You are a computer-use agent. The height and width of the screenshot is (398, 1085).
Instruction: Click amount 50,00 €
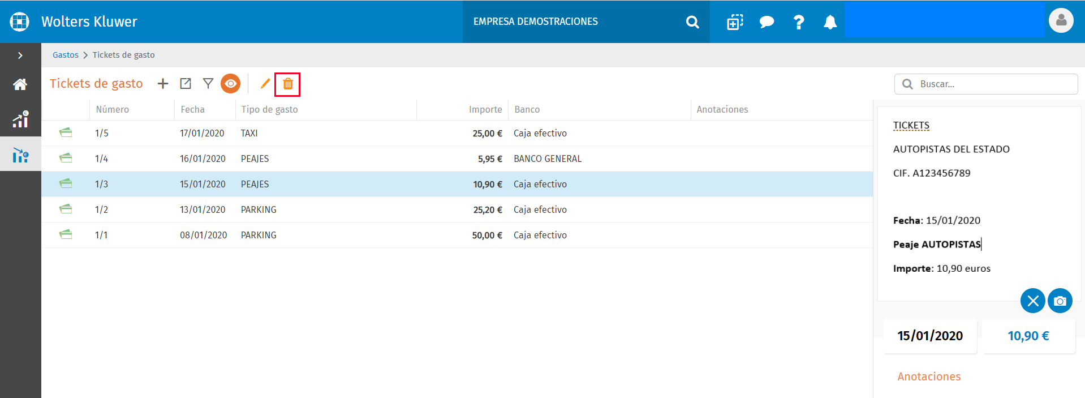[487, 235]
